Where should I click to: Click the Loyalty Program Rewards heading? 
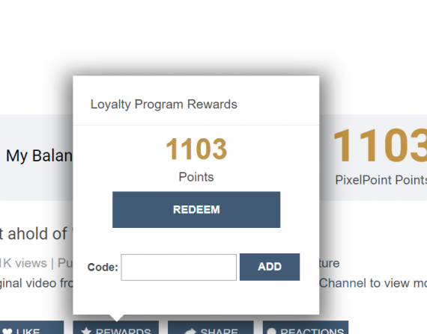point(163,105)
